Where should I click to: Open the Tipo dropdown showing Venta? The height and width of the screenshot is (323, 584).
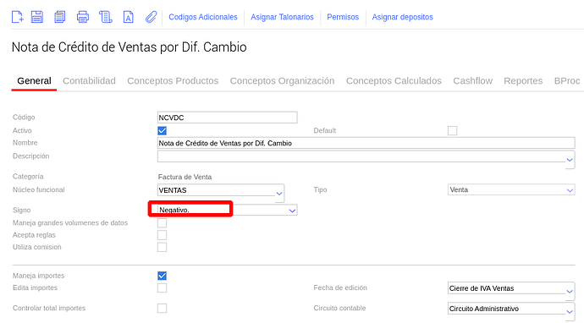click(511, 189)
